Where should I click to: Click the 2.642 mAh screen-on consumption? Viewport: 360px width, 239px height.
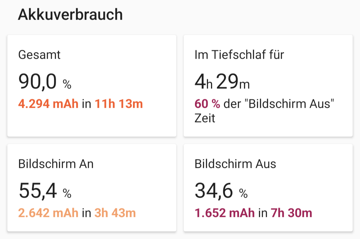click(48, 213)
